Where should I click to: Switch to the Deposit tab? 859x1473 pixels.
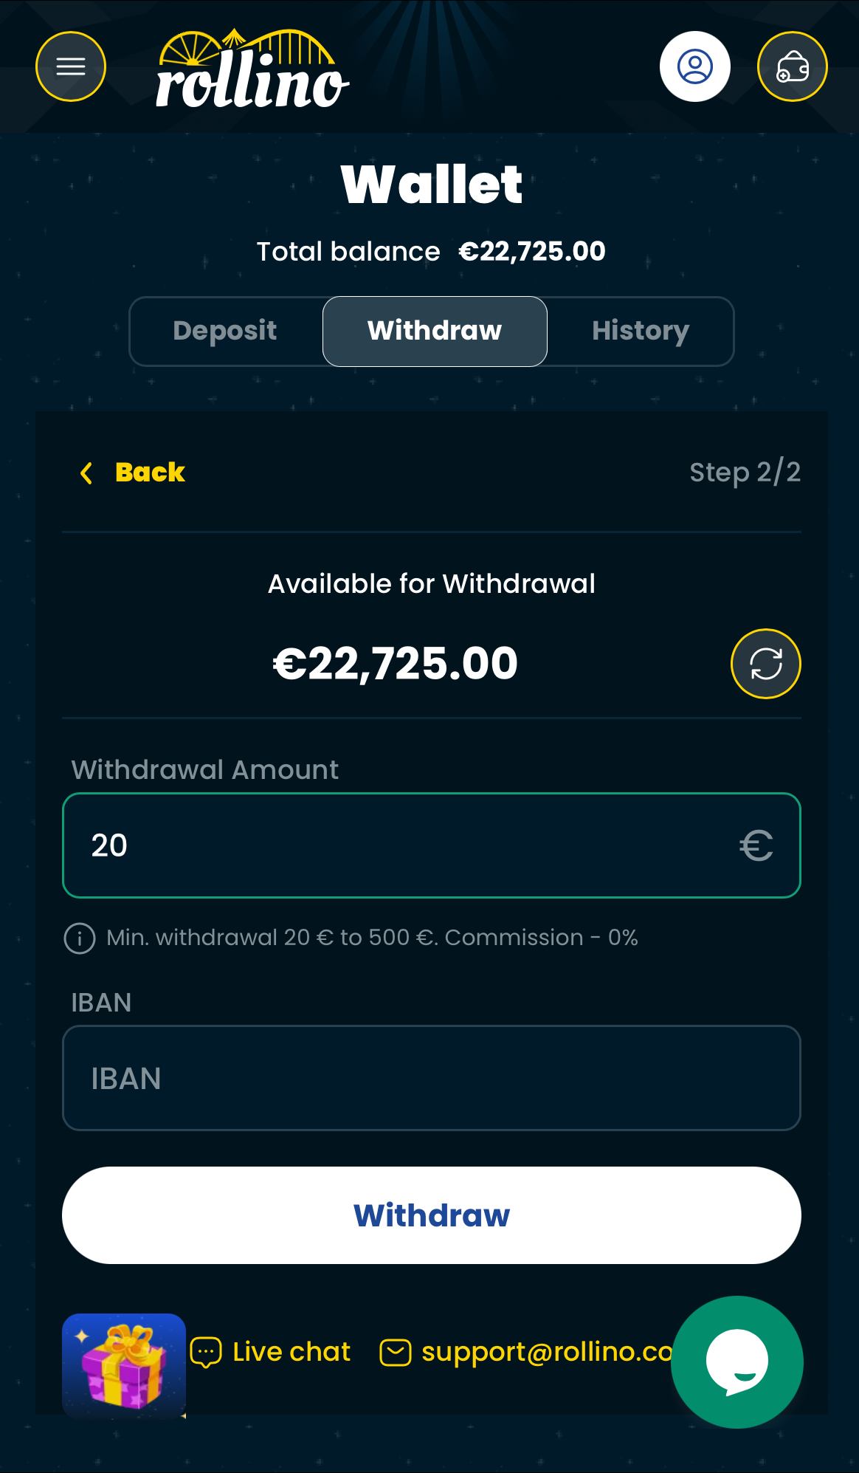pyautogui.click(x=225, y=331)
